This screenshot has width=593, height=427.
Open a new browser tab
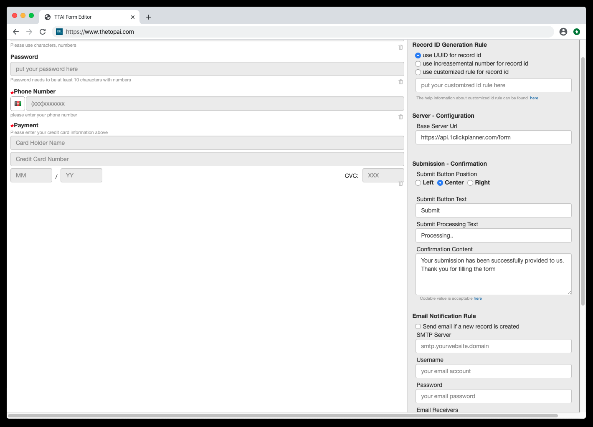point(149,17)
